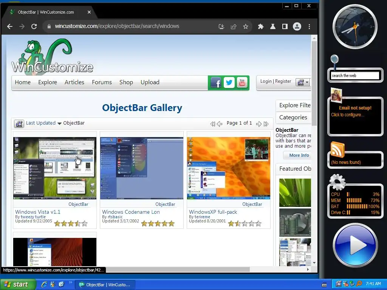Switch to ObjectBar taskbar window button
Screen dimensions: 387x290
click(105, 285)
